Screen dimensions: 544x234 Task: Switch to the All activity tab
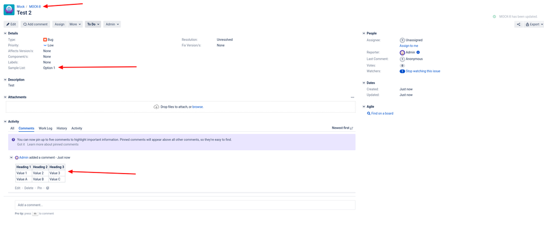pos(12,128)
